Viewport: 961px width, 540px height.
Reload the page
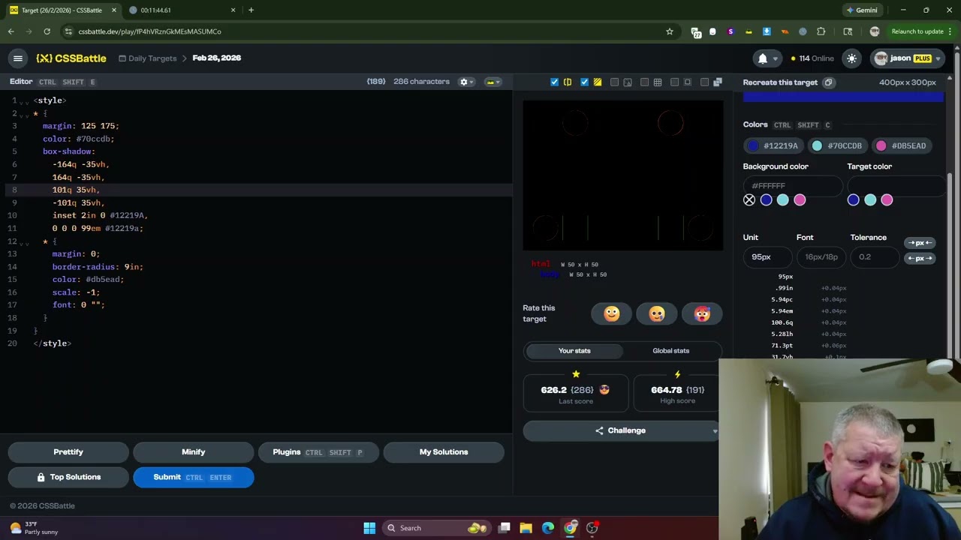[x=47, y=31]
